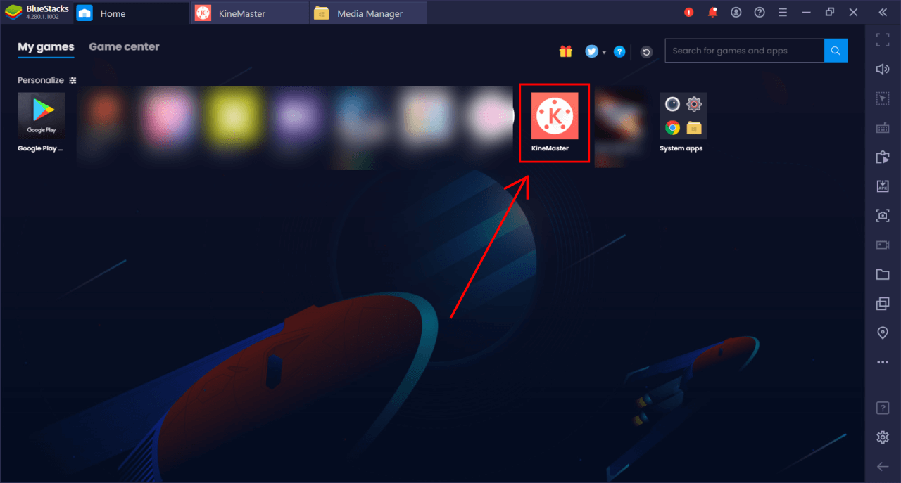Click the blue help question icon
The image size is (901, 483).
(619, 51)
